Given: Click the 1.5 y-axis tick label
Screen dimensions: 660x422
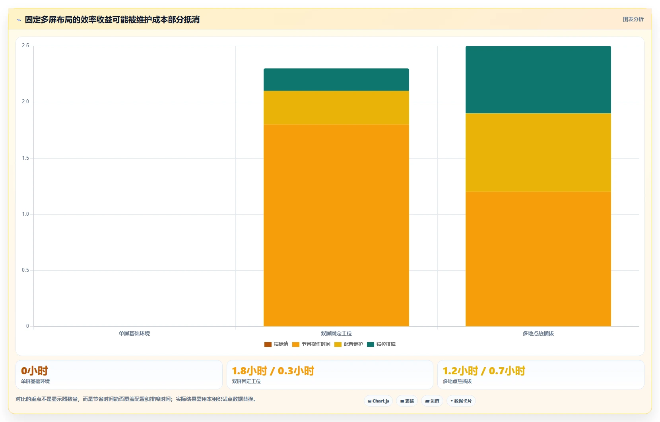Looking at the screenshot, I should click(x=25, y=158).
